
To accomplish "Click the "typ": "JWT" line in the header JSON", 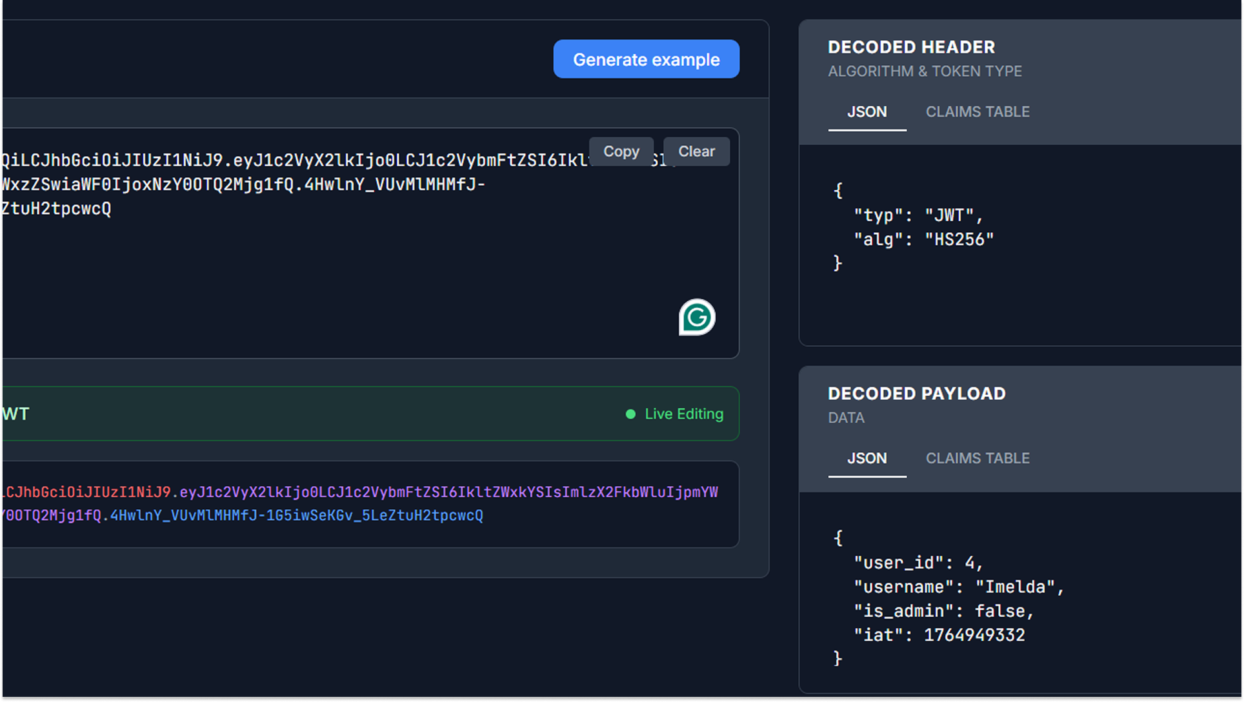I will (x=918, y=215).
